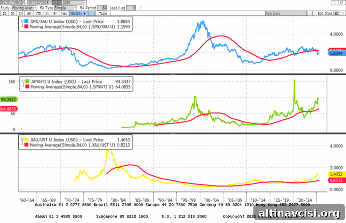The image size is (346, 223).
Task: Click the double-chevron collapse icon
Action: pyautogui.click(x=310, y=13)
